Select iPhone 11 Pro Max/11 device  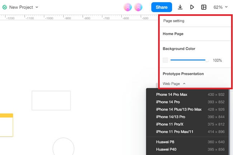tap(187, 132)
